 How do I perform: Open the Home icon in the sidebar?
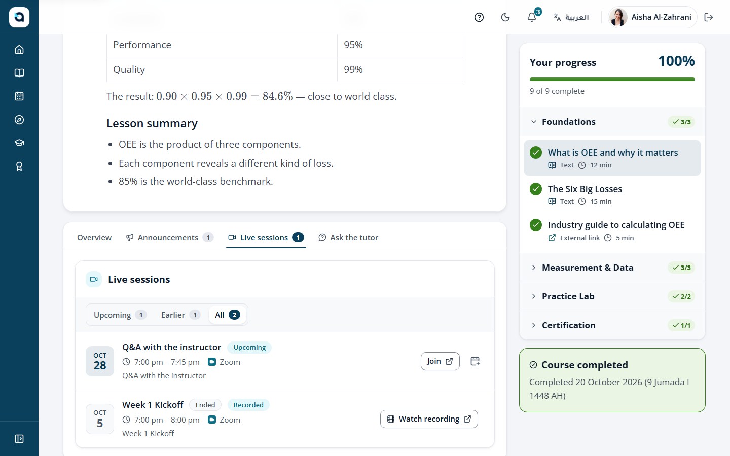tap(19, 50)
